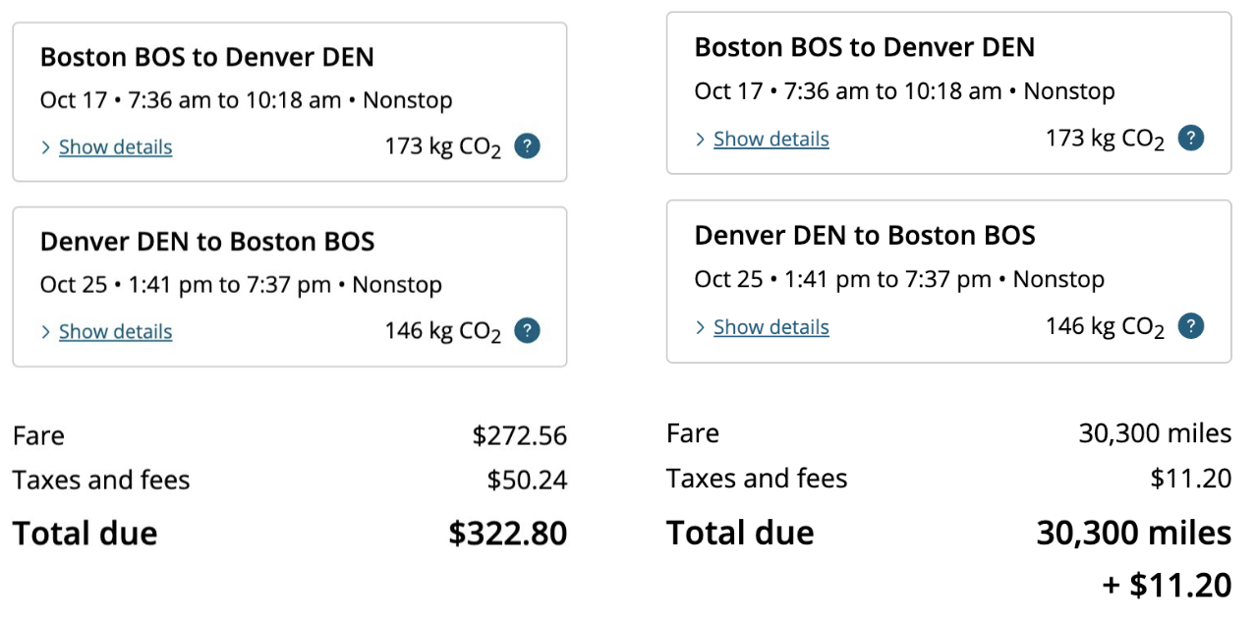This screenshot has height=625, width=1256.
Task: Expand chevron on cash-fare Denver to Boston flight card
Action: click(45, 332)
